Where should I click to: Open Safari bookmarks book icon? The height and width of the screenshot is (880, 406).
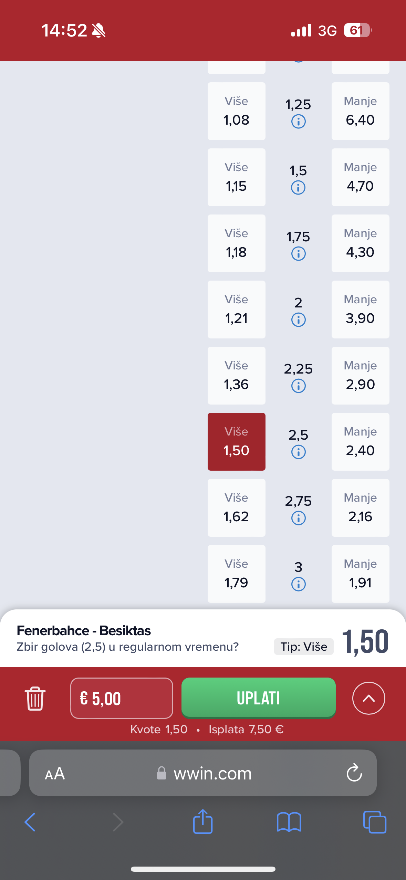click(x=289, y=822)
